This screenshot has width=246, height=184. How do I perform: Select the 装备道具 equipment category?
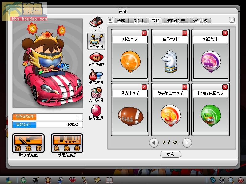96,41
